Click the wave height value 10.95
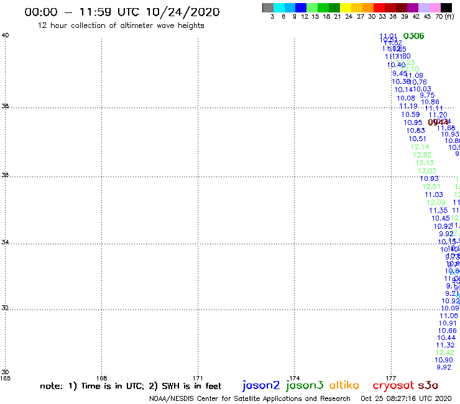Image resolution: width=460 pixels, height=404 pixels. 413,122
